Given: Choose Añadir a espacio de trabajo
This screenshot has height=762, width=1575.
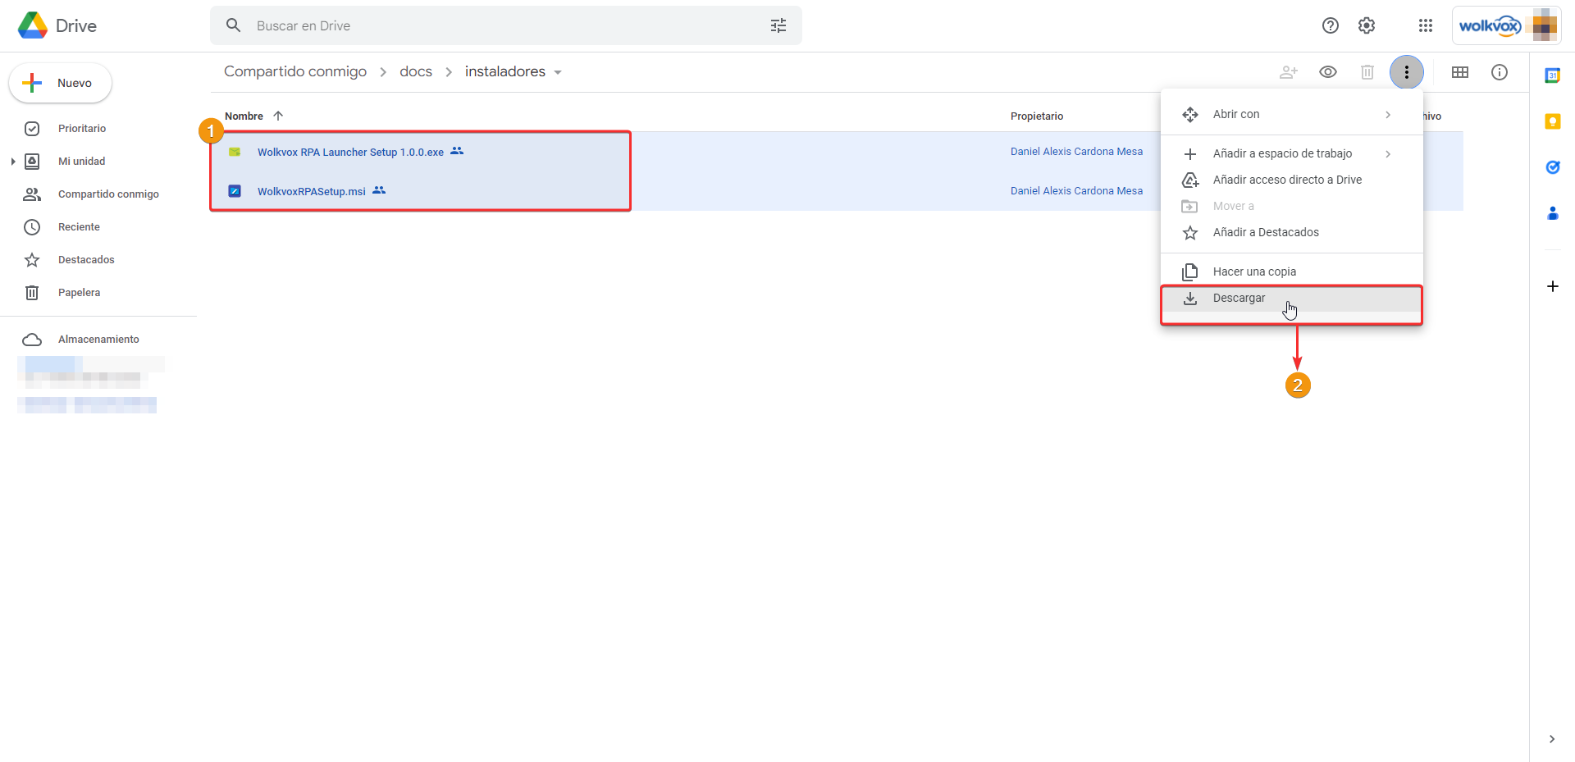Looking at the screenshot, I should point(1292,153).
